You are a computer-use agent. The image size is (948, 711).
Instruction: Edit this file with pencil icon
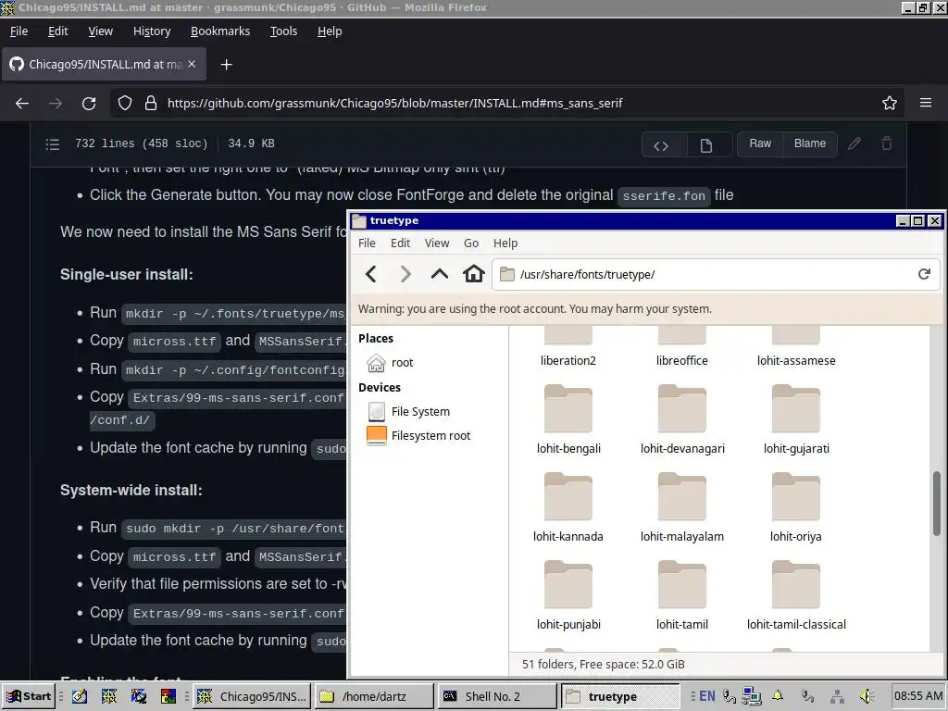click(854, 143)
